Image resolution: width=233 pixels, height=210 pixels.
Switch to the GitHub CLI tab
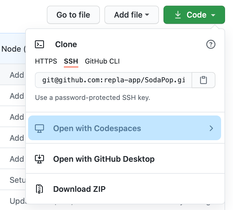[x=102, y=61]
